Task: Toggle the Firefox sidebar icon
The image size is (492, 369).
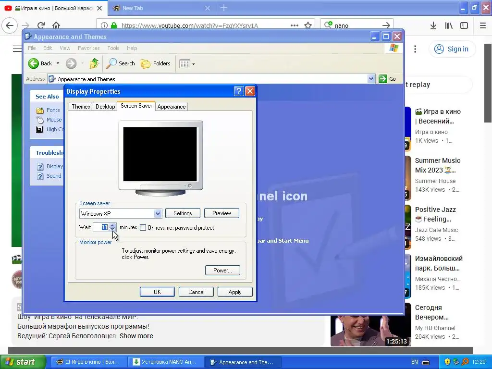Action: (x=464, y=26)
